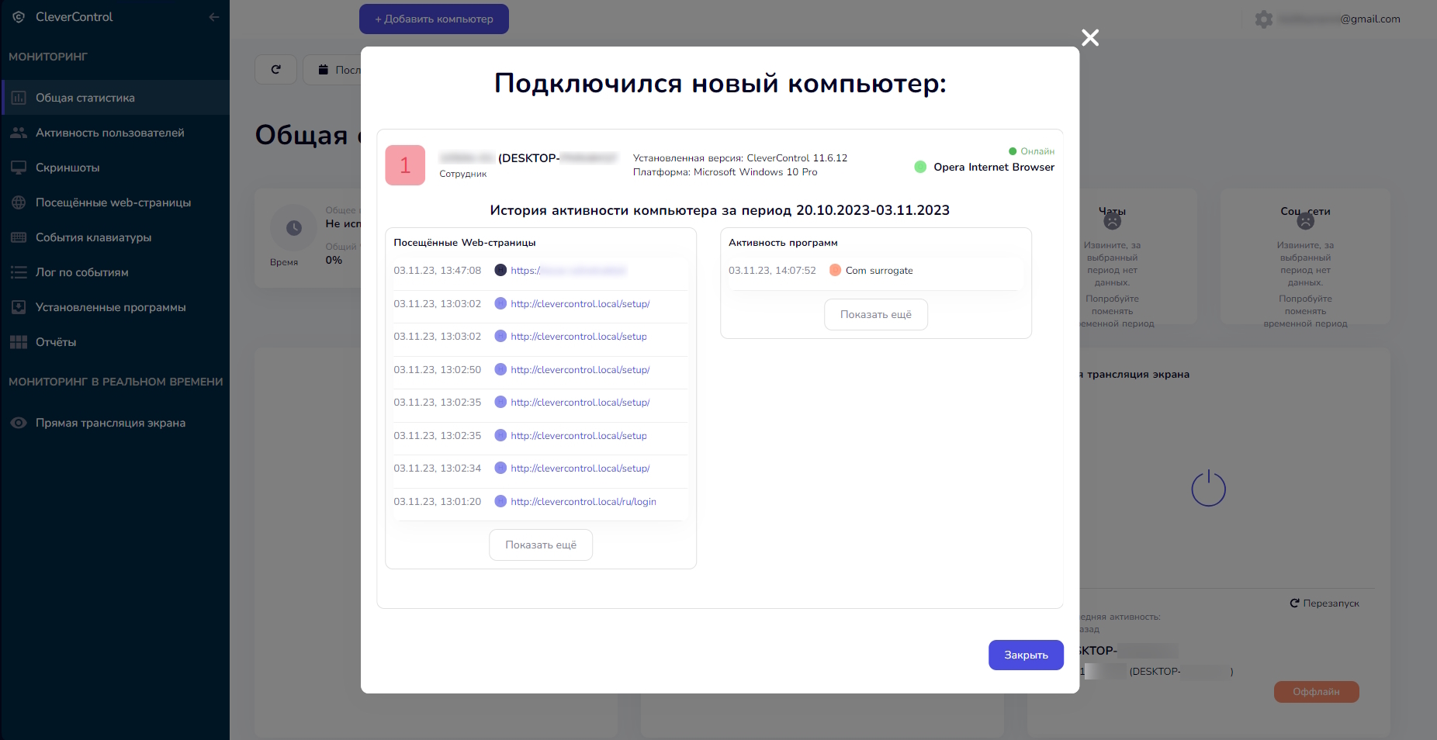1437x740 pixels.
Task: Open the 13:47:08 https link
Action: point(568,271)
